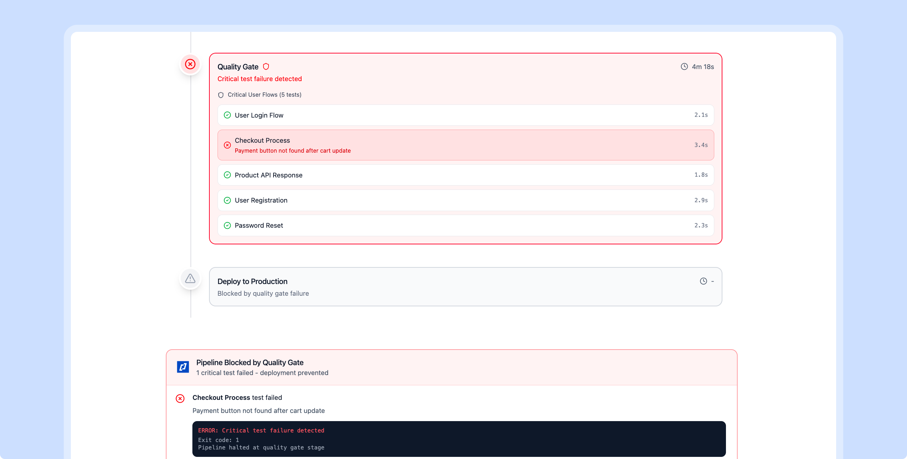Click the clock icon beside 4m 18s

(x=684, y=67)
